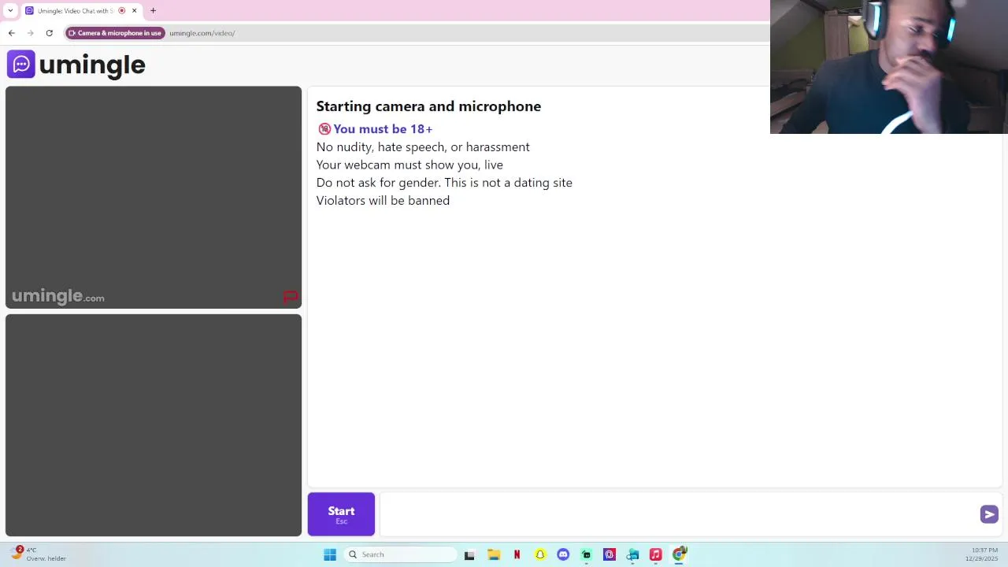Open the teal taskbar app beside Discord
Image resolution: width=1008 pixels, height=567 pixels.
(586, 554)
